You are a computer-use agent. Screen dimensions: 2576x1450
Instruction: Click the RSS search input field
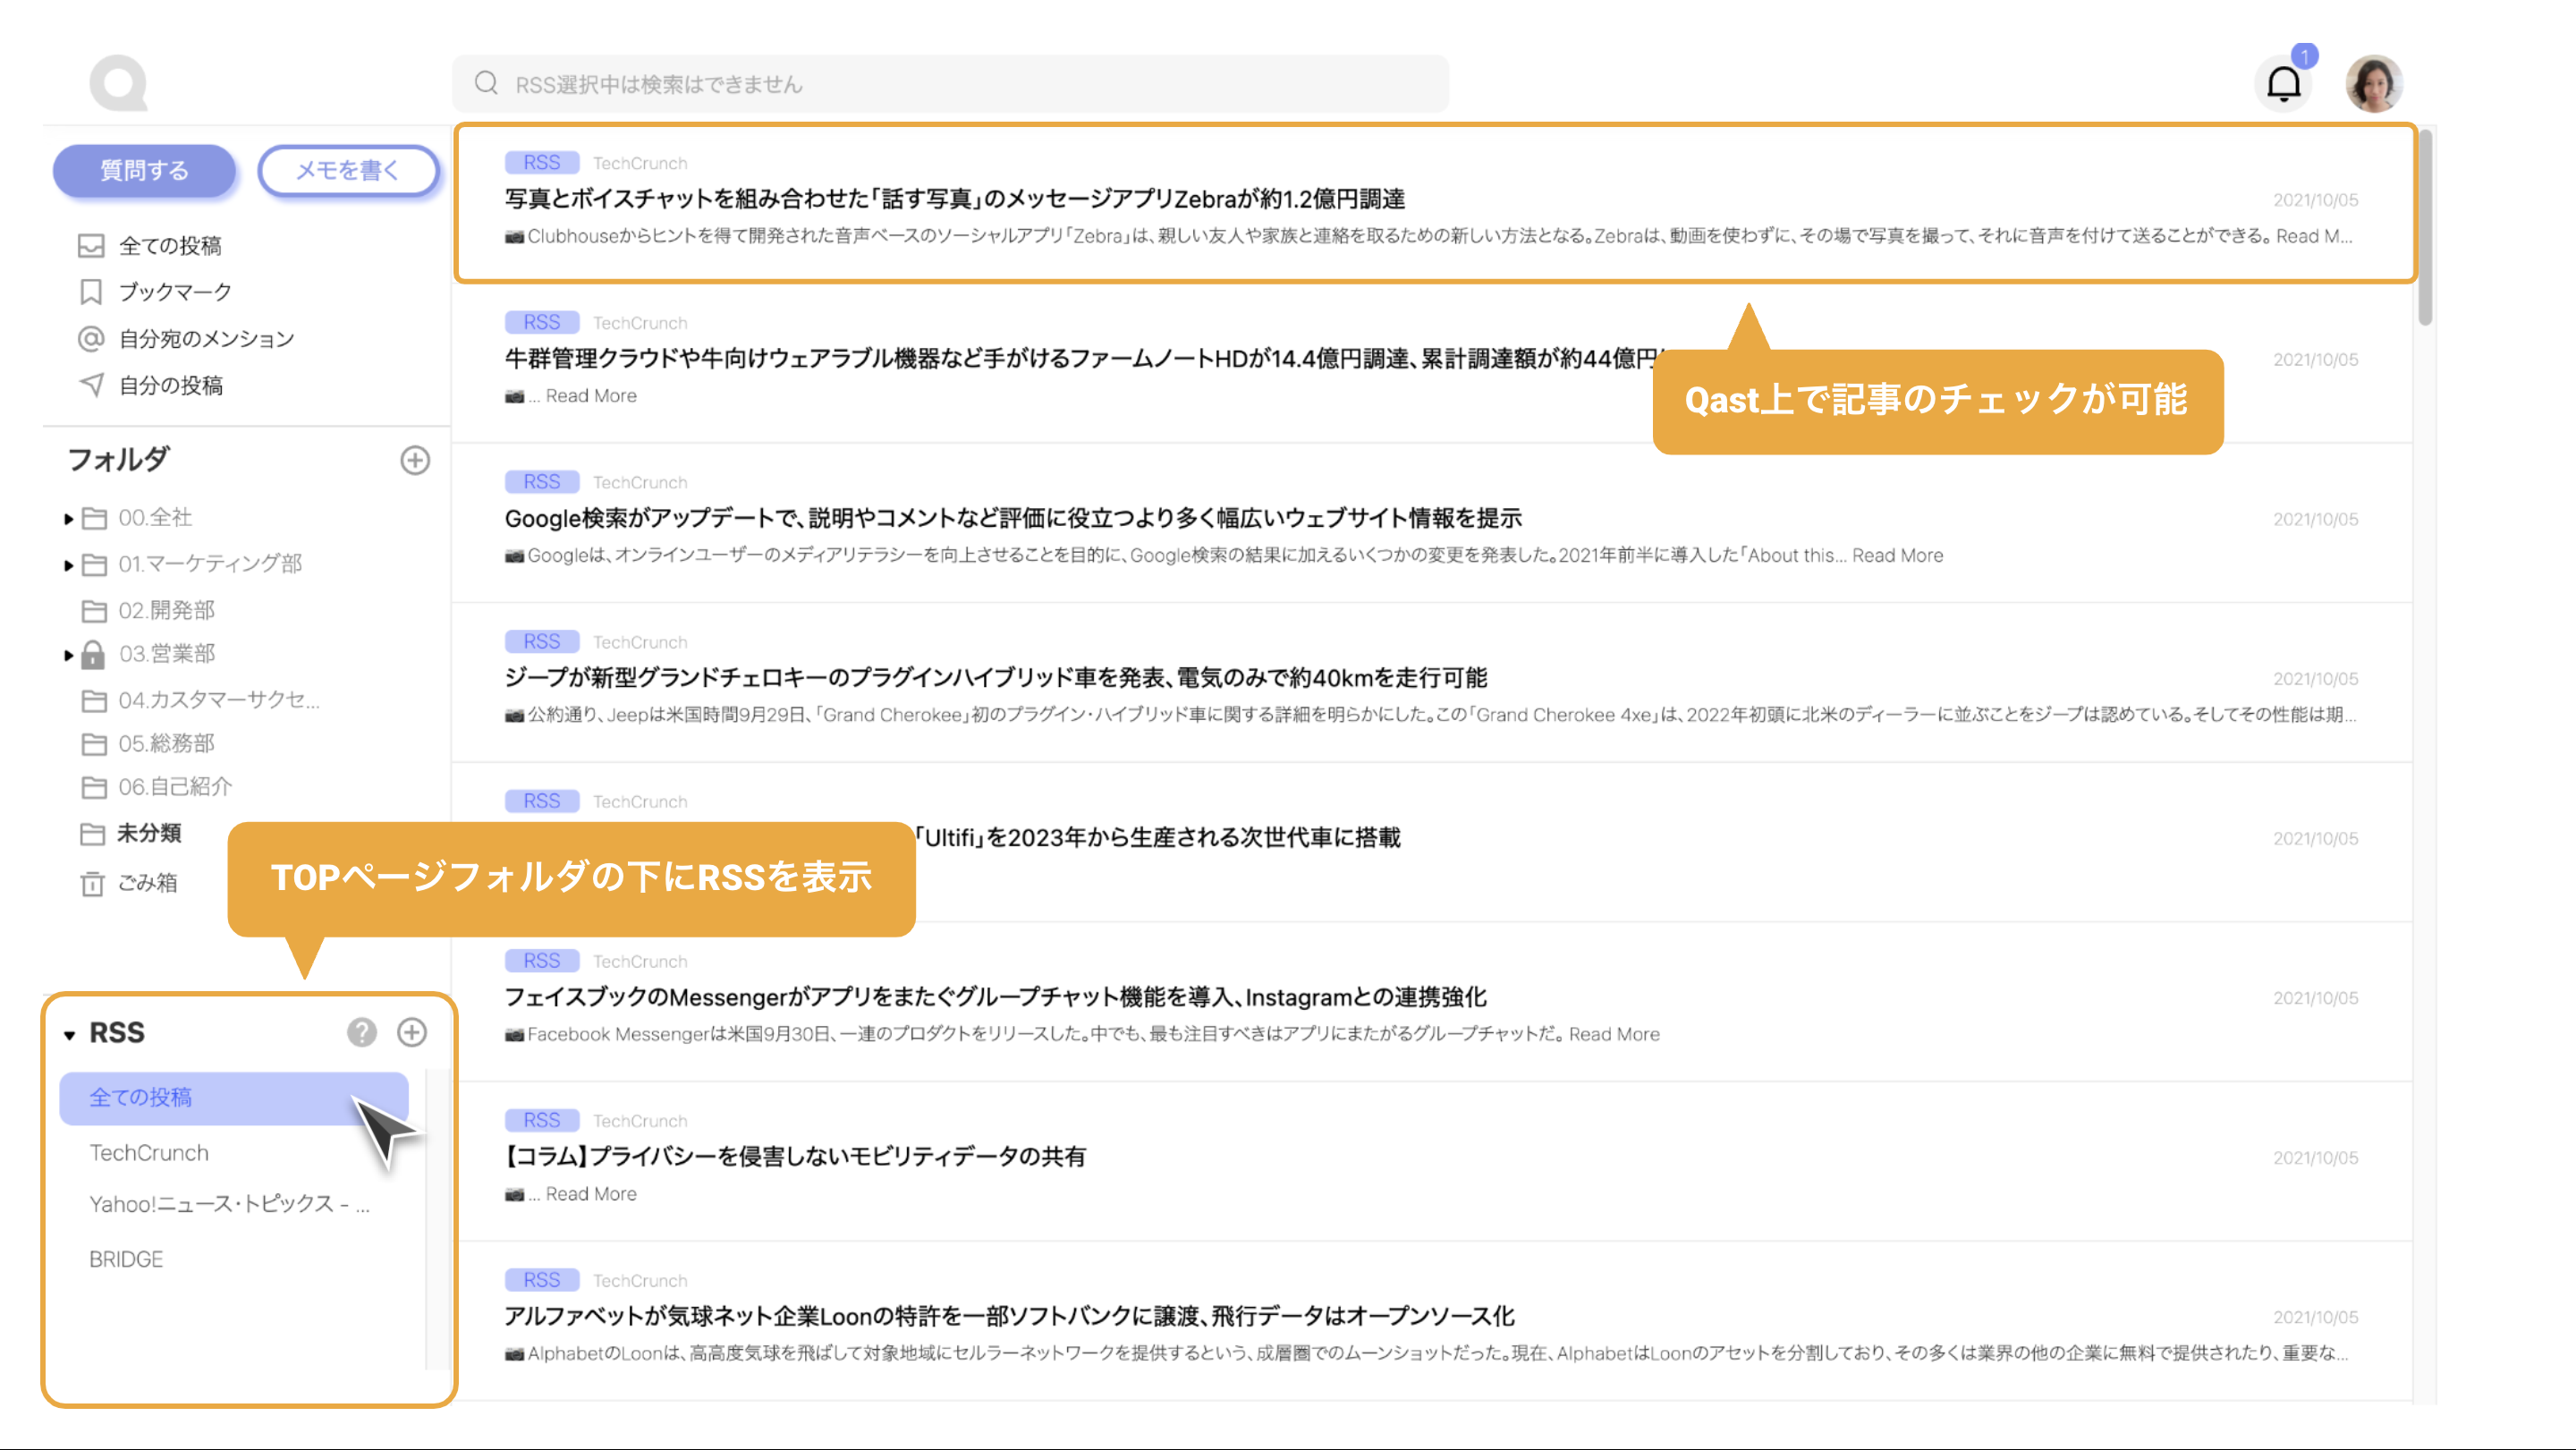point(950,84)
